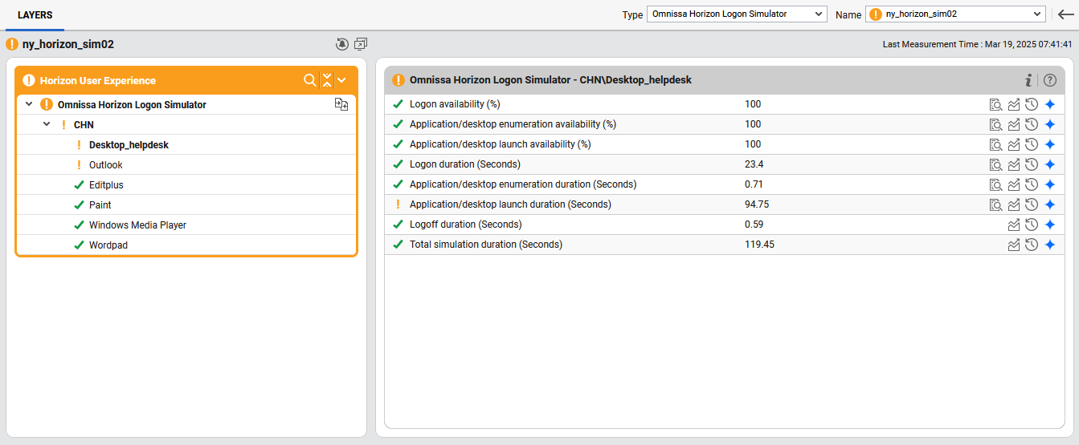Open history for launch availability (%)
1079x445 pixels.
pyautogui.click(x=1032, y=144)
